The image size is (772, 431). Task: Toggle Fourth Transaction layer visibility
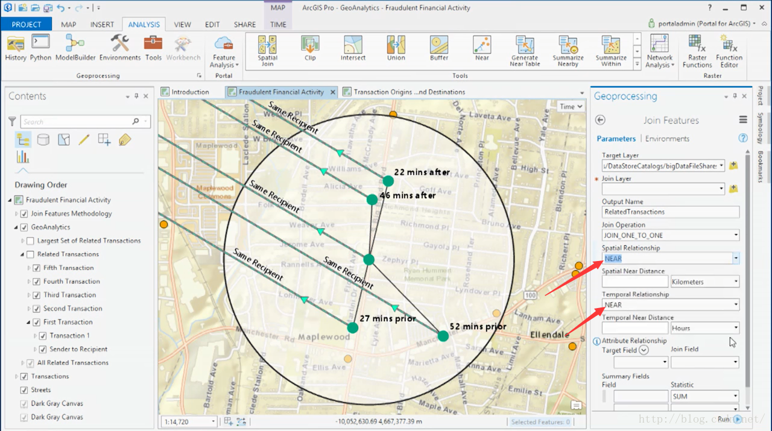coord(36,282)
